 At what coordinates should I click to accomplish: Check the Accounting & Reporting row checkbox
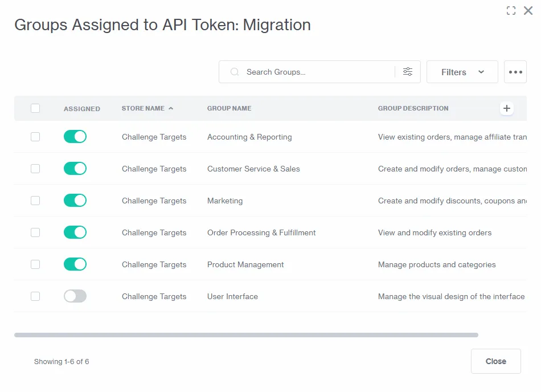(35, 137)
